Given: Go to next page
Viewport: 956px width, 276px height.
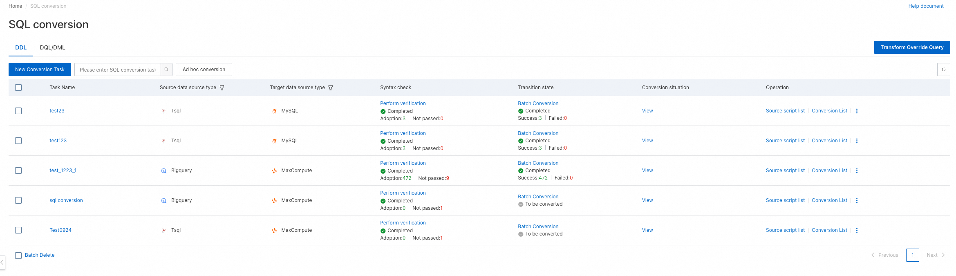Looking at the screenshot, I should coord(936,255).
